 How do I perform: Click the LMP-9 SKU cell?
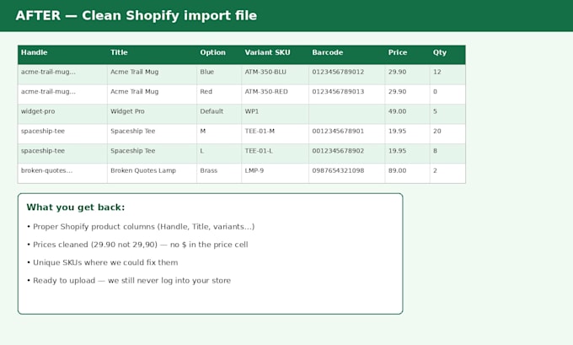coord(276,174)
